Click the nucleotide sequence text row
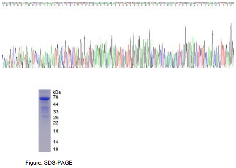Screen dimensions: 236x168 118,3
